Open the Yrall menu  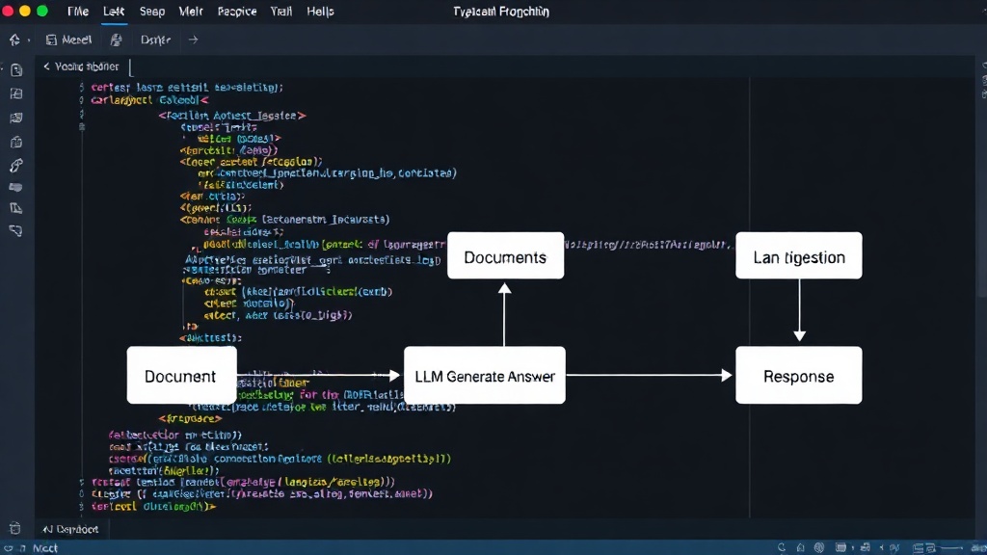281,12
